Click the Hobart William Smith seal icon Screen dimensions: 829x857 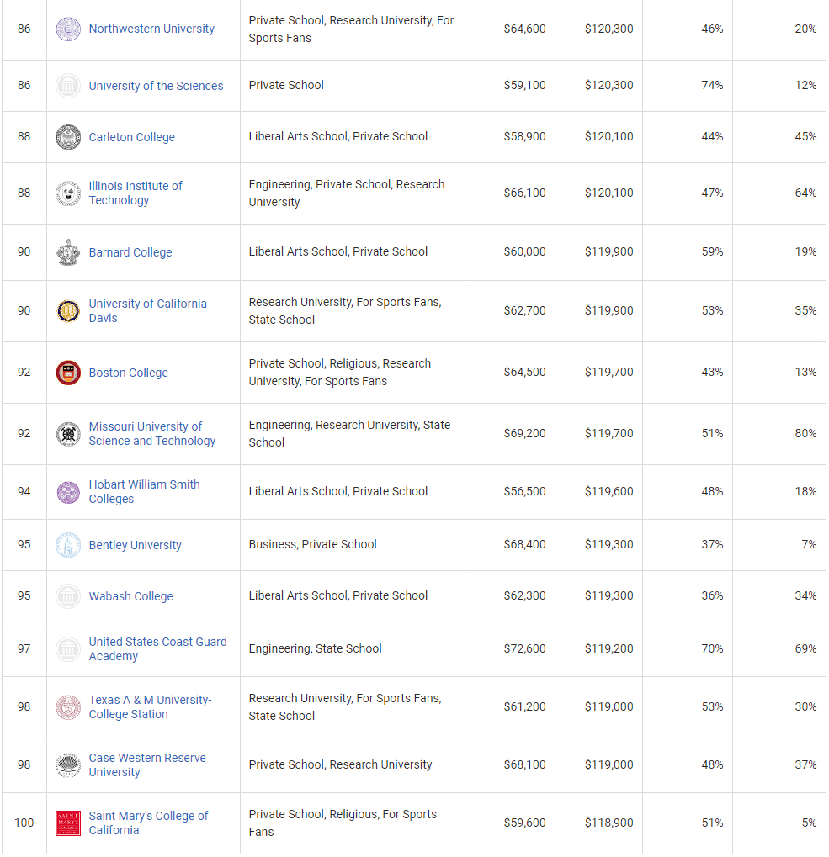point(68,492)
